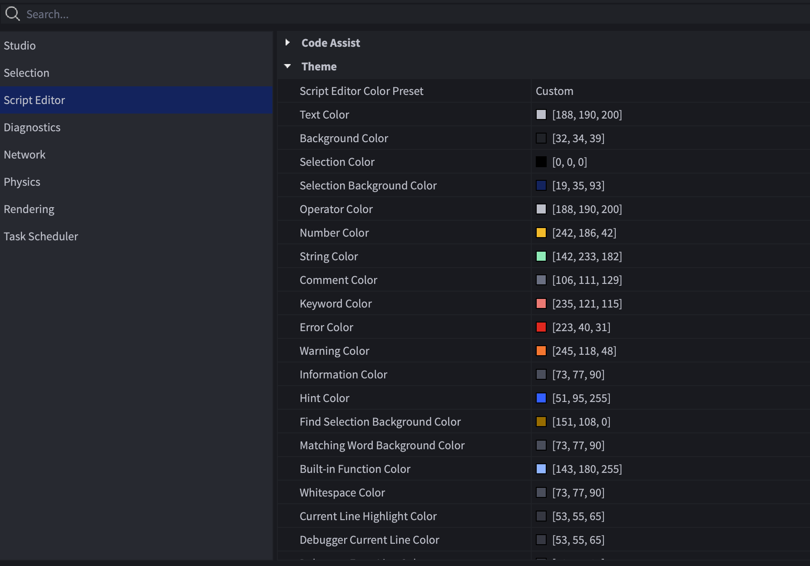Open the Text Color swatch
Screen dimensions: 810x566
click(x=541, y=114)
